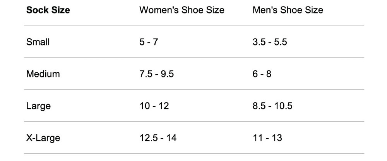Click the divider line beneath the Small row
The image size is (387, 161).
coord(193,58)
